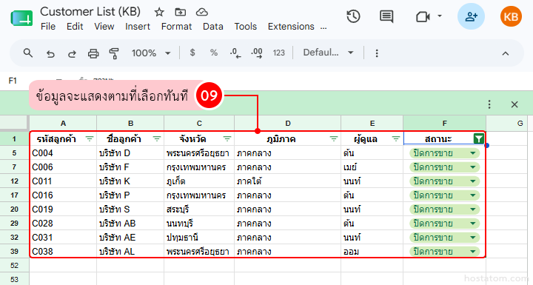Screen dimensions: 533x285
Task: Open filter on ผู้ดูแล column
Action: click(x=396, y=138)
